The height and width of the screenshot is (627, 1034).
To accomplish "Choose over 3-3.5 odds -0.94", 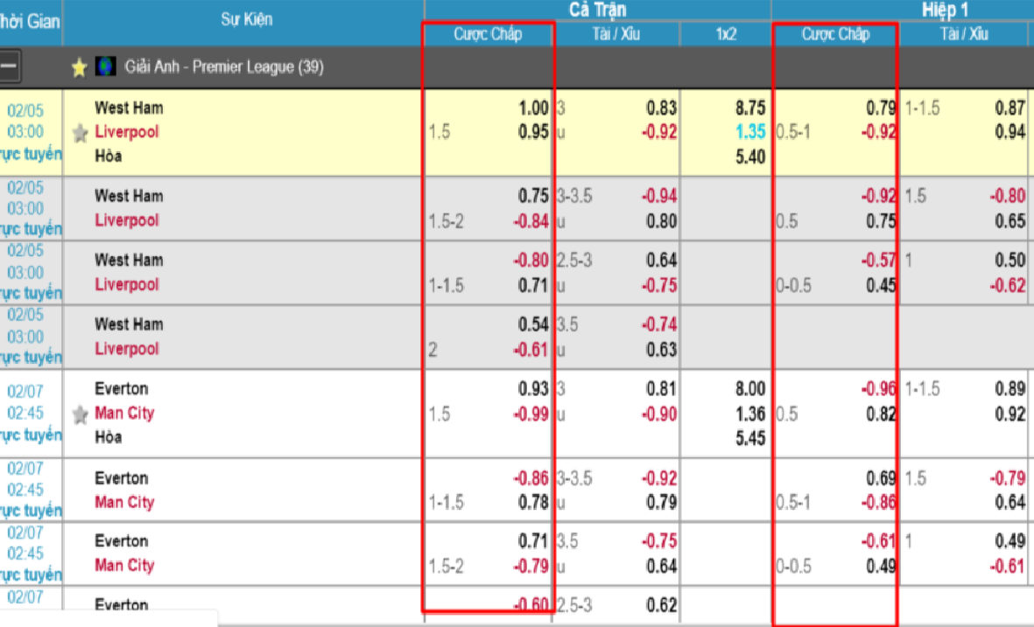I will [x=659, y=196].
